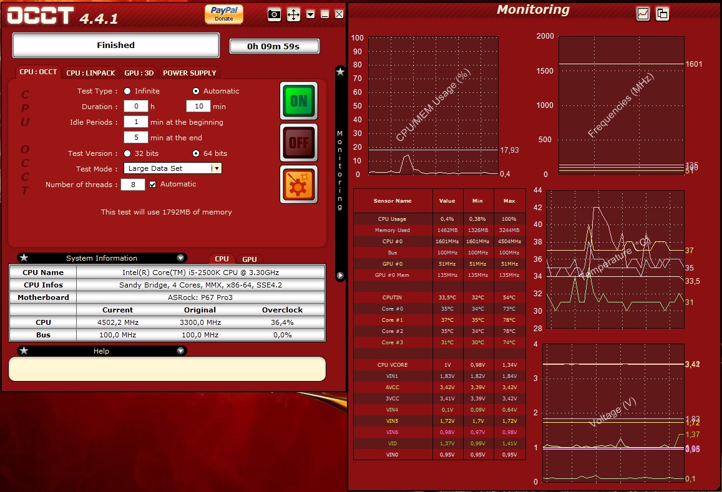This screenshot has height=492, width=722.
Task: Select GPU tab in System Information
Action: [x=249, y=259]
